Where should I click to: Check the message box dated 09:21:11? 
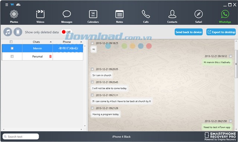[x=92, y=95]
